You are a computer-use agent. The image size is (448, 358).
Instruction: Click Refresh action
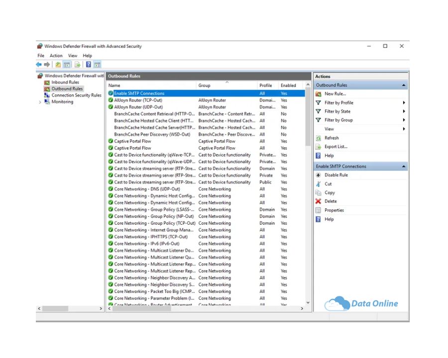[x=332, y=138]
